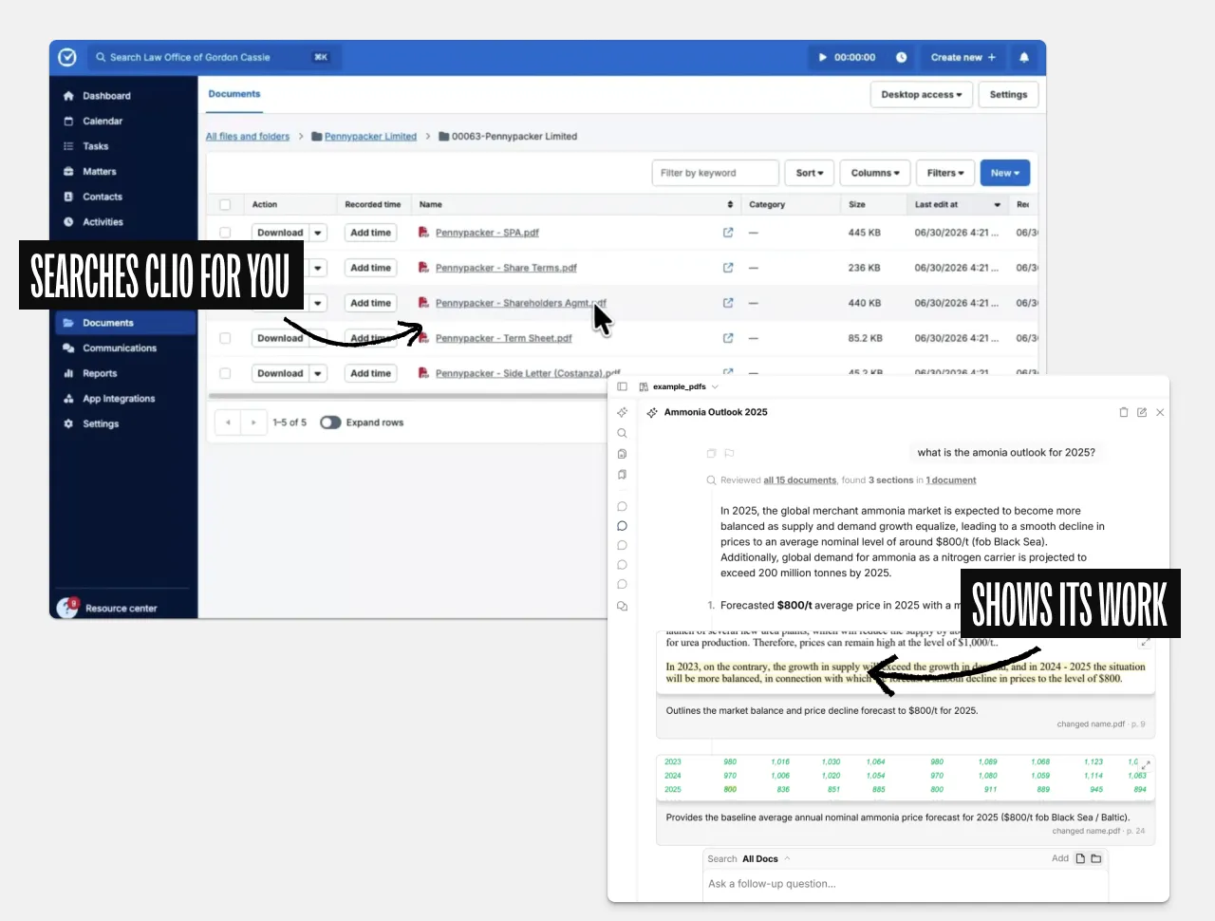Follow the All files and folders breadcrumb
This screenshot has width=1215, height=921.
click(248, 137)
